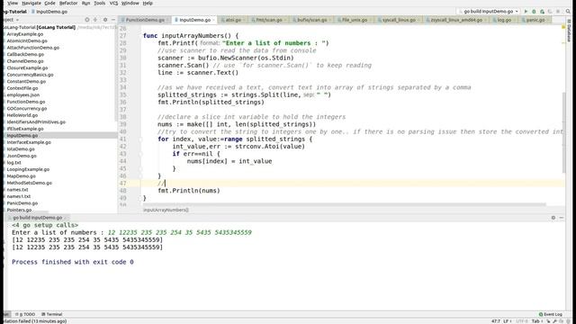Select InputDemo.go in project tree
This screenshot has width=576, height=324.
point(22,136)
